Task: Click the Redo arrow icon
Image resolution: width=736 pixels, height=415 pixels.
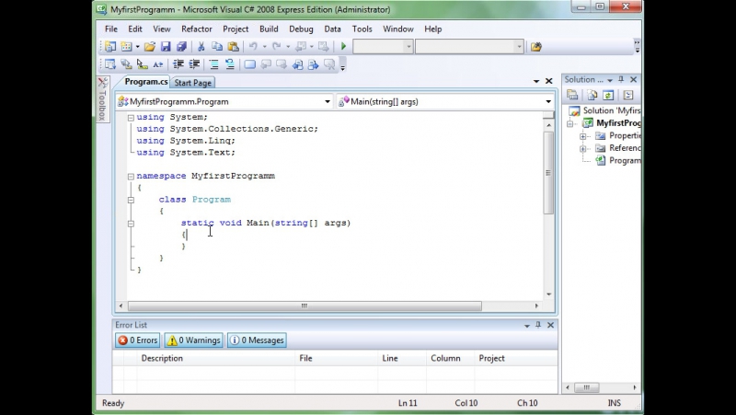Action: pos(277,47)
